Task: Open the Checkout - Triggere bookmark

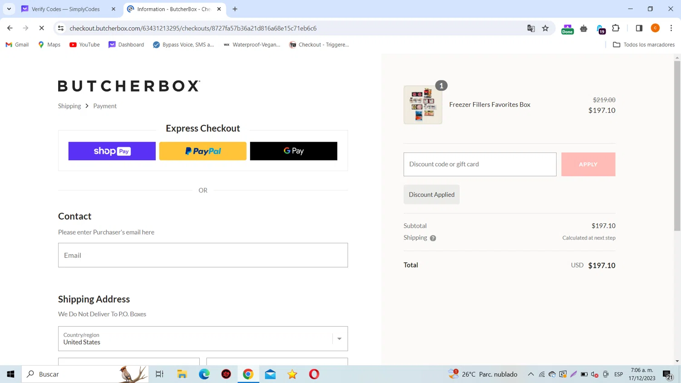Action: 319,44
